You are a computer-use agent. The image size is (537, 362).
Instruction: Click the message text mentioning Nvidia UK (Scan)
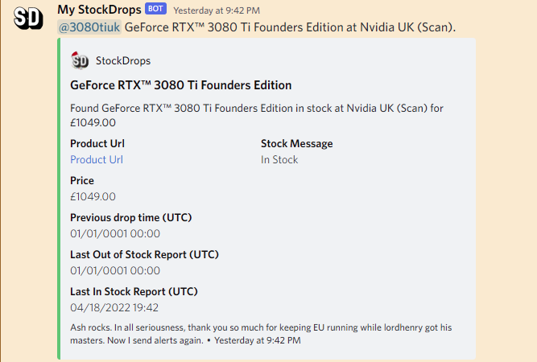click(290, 27)
